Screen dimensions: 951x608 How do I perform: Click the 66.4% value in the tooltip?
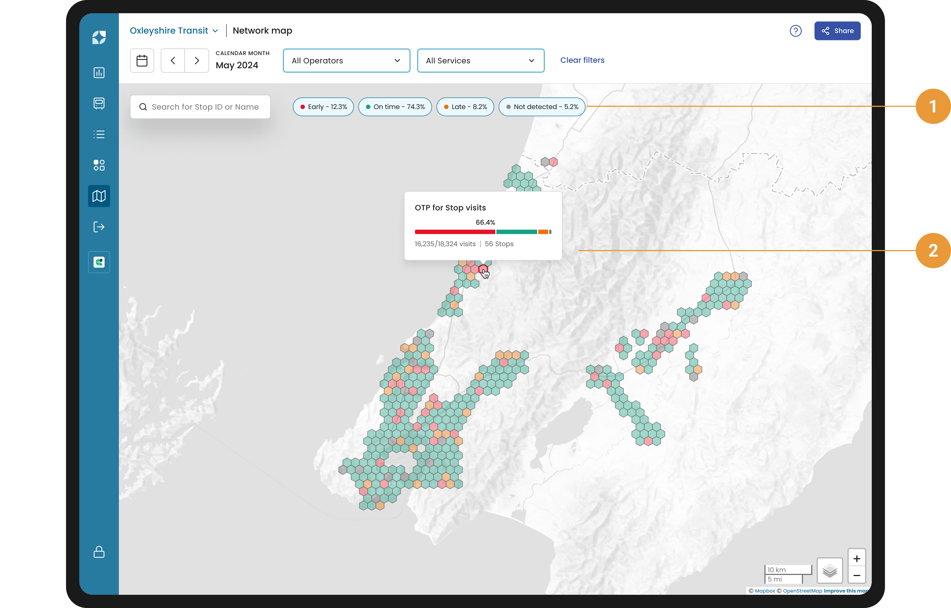[485, 222]
